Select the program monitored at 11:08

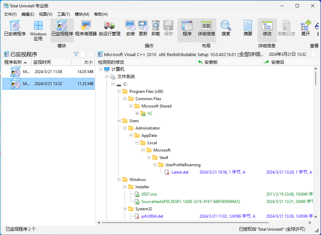(48, 72)
